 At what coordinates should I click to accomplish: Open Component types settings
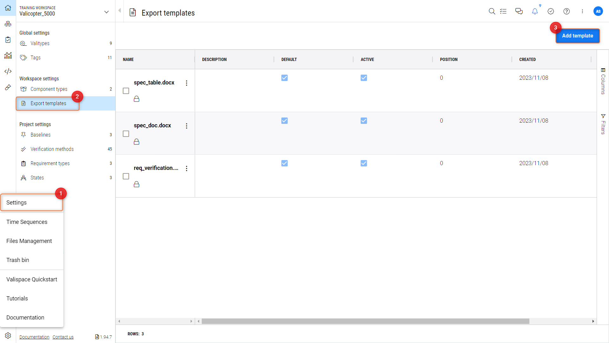click(x=66, y=89)
